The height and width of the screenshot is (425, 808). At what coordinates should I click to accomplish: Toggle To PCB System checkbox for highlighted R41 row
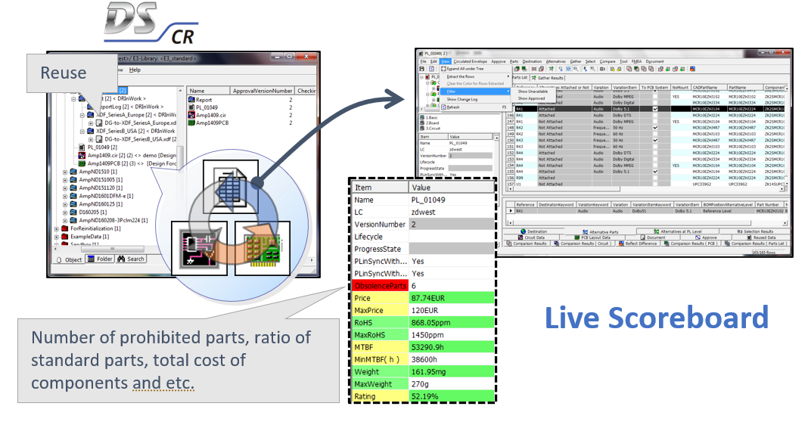click(655, 109)
